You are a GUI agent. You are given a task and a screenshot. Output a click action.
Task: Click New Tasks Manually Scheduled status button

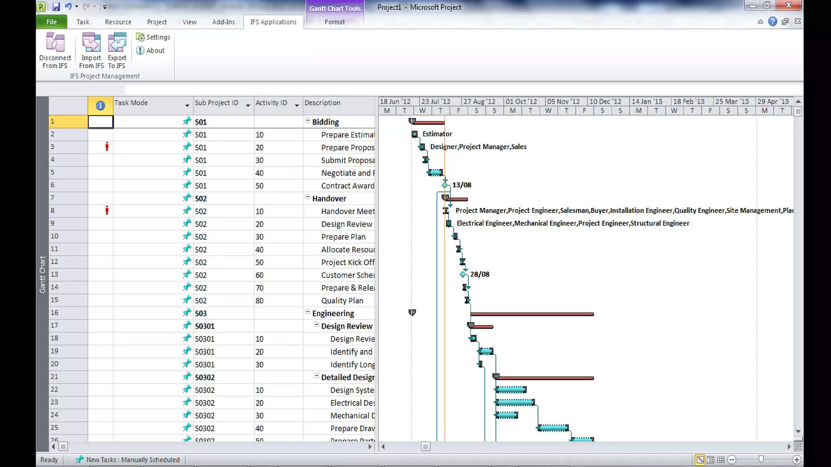pyautogui.click(x=128, y=460)
